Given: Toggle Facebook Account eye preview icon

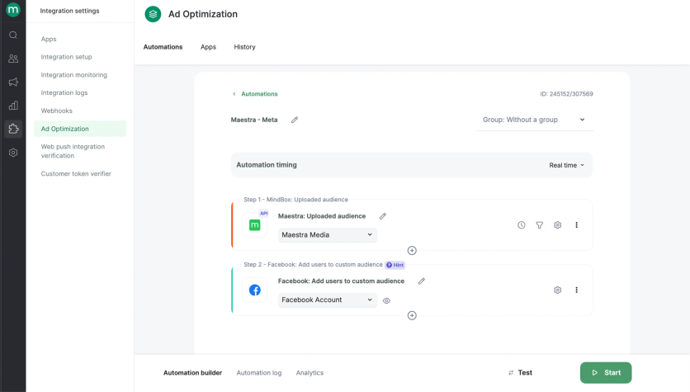Looking at the screenshot, I should [x=386, y=301].
